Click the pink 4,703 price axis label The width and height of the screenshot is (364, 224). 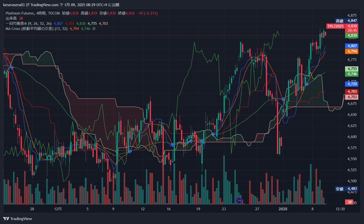pyautogui.click(x=351, y=97)
